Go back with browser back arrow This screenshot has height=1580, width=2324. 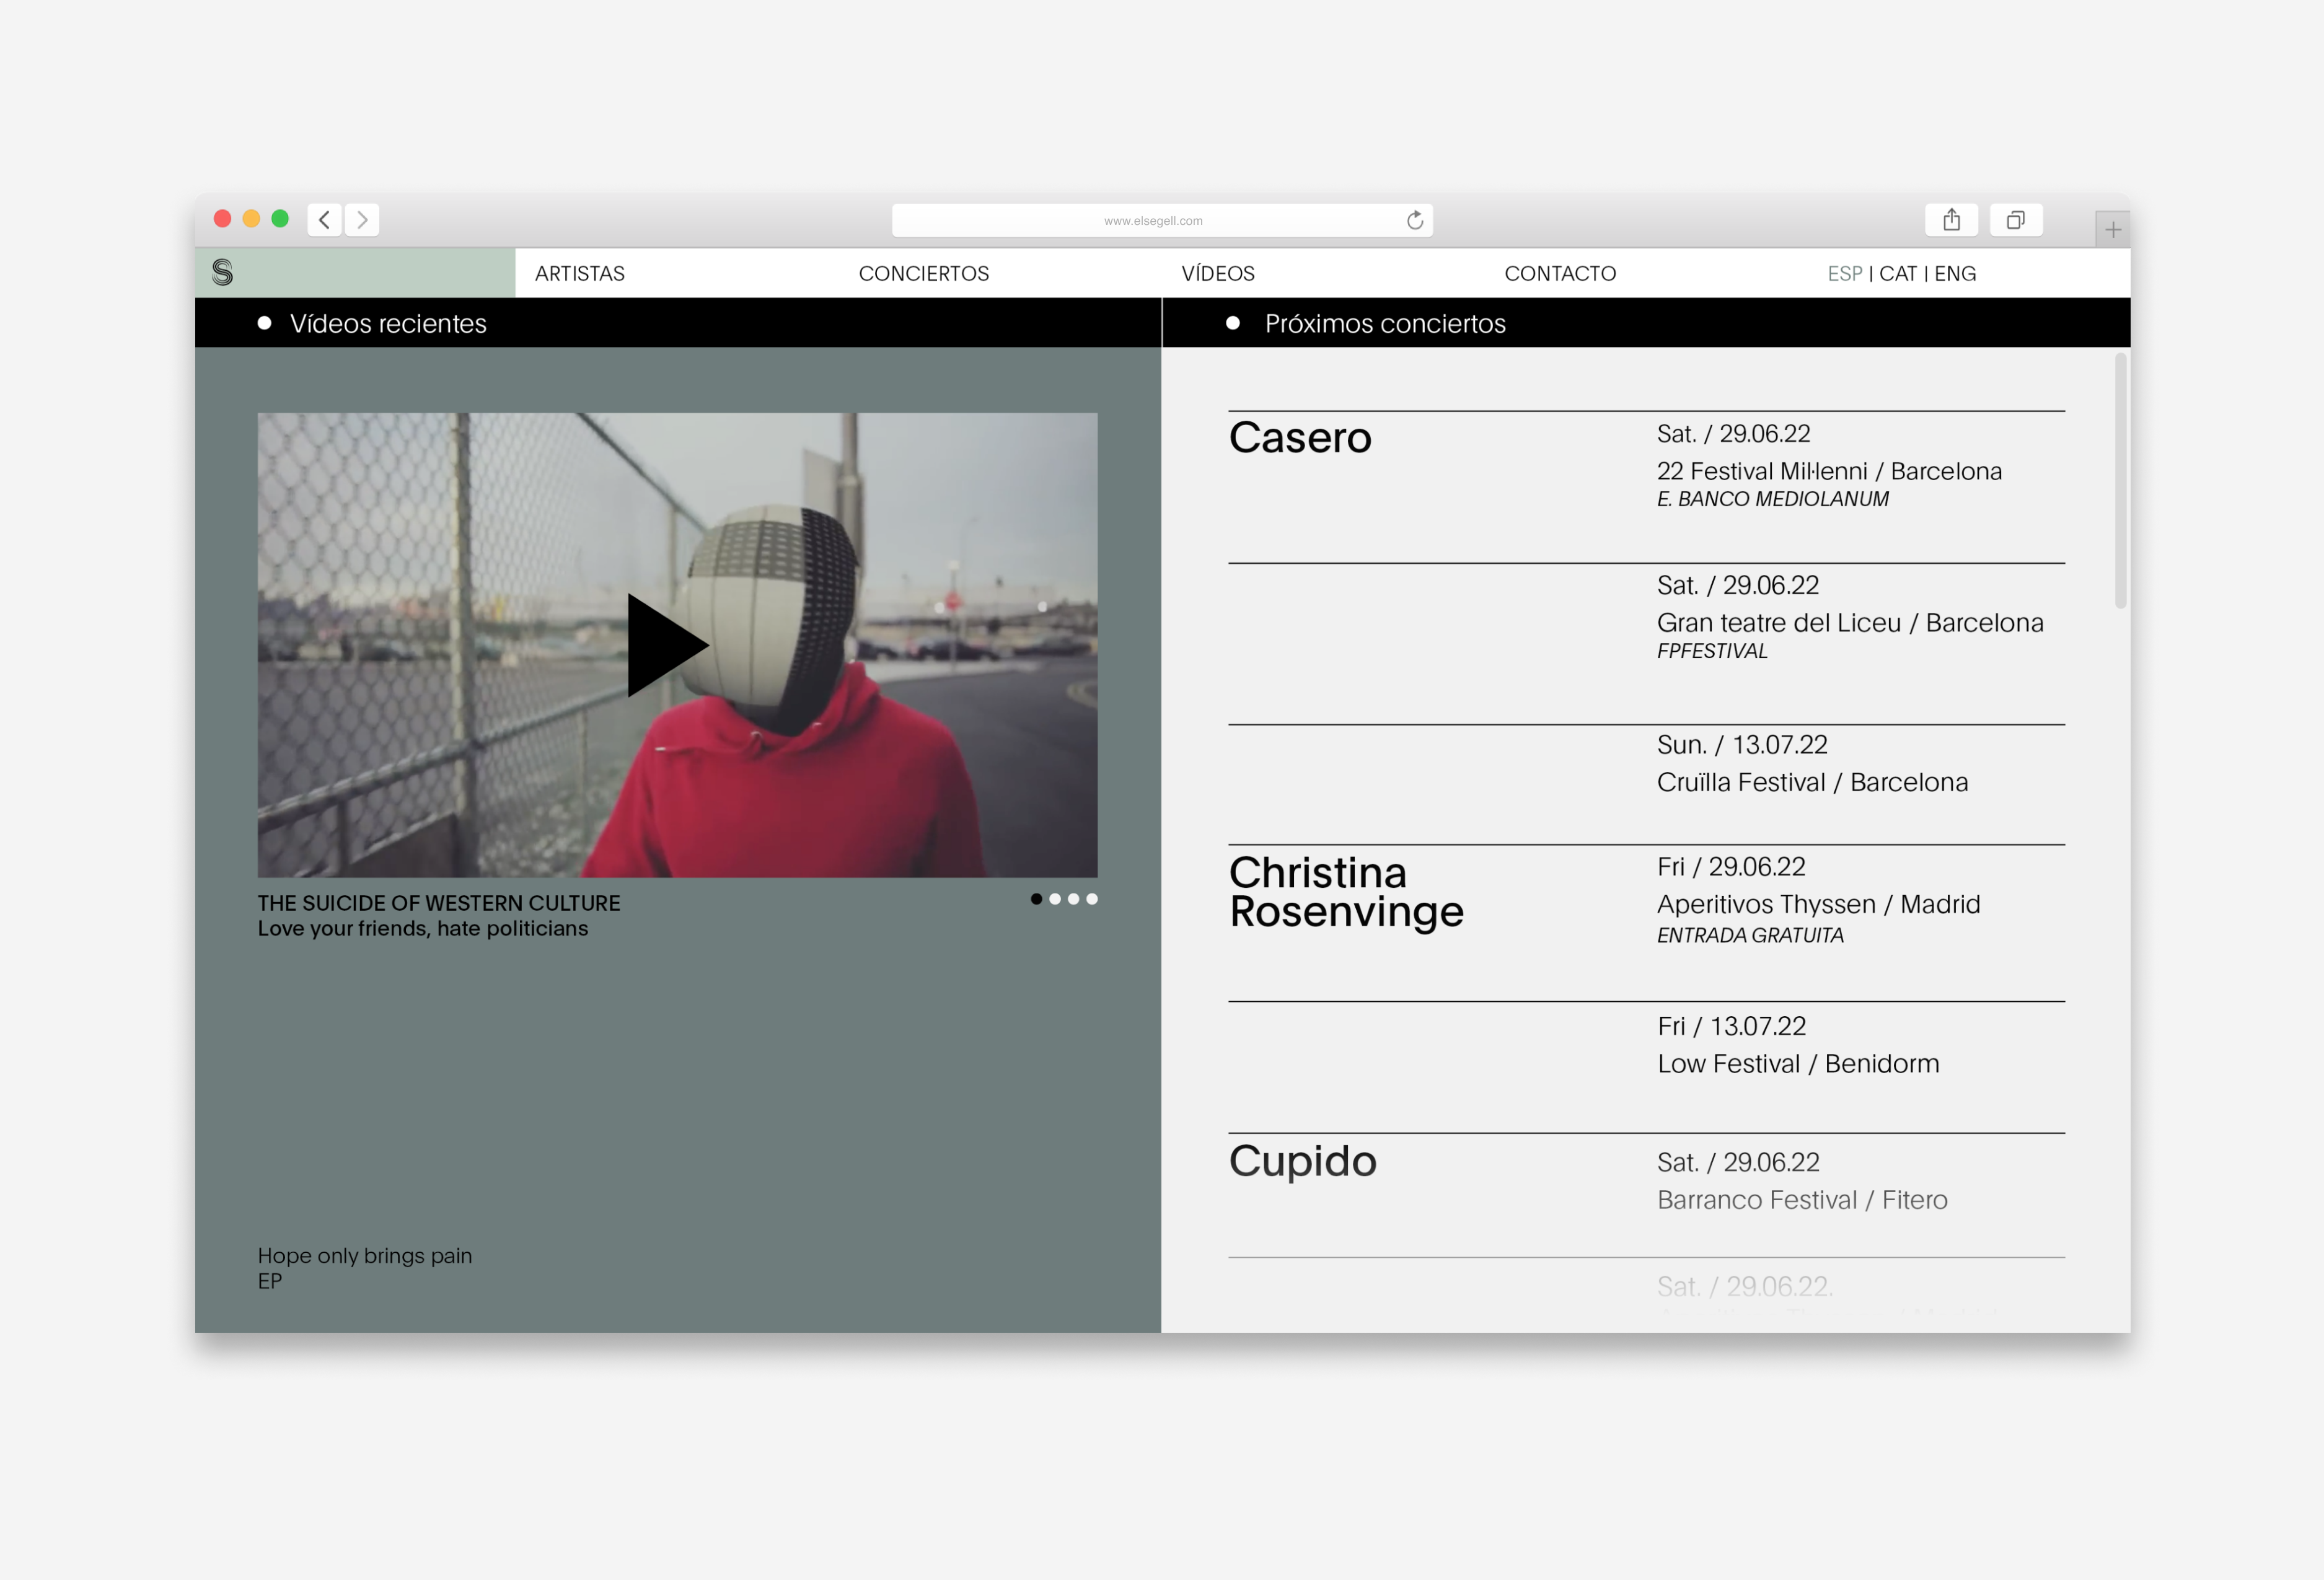tap(324, 219)
